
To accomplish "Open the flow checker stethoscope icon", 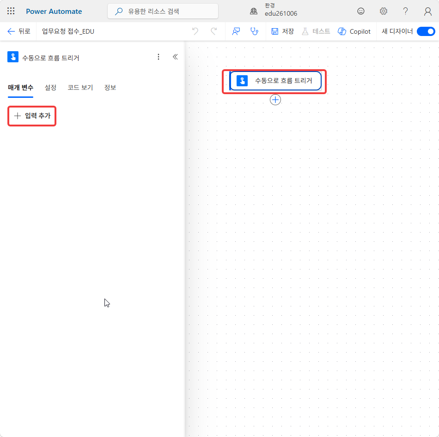I will pyautogui.click(x=254, y=31).
